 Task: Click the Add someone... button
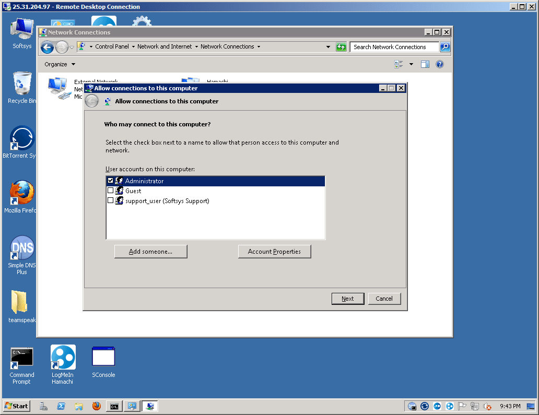pos(150,252)
